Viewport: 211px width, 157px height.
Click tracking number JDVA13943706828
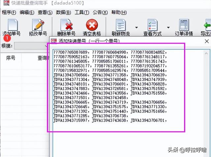point(148,84)
